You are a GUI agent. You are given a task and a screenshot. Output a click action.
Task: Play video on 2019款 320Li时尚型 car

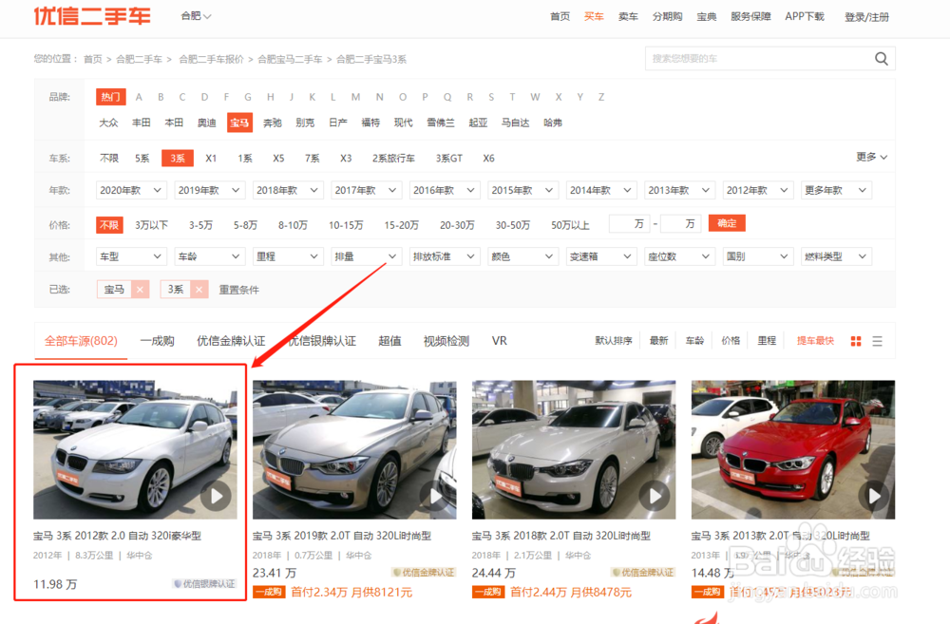[x=435, y=496]
